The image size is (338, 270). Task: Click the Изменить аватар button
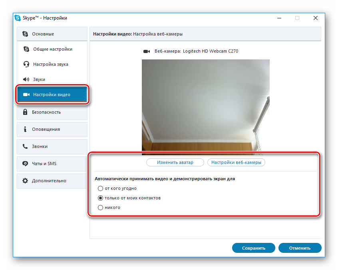coord(175,162)
